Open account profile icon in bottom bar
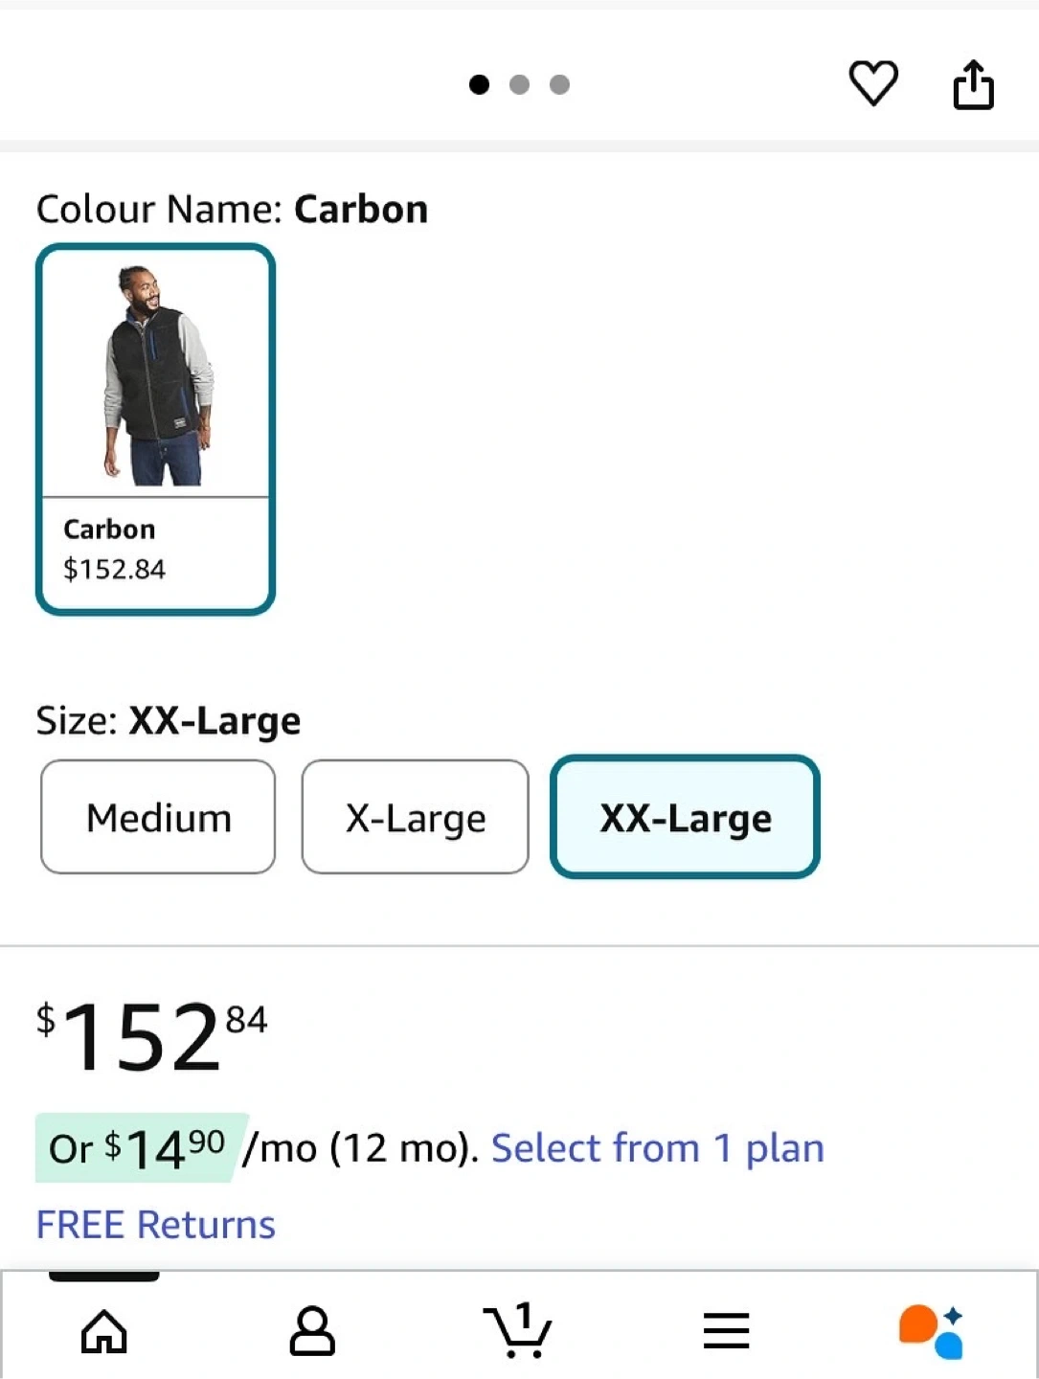 click(312, 1331)
